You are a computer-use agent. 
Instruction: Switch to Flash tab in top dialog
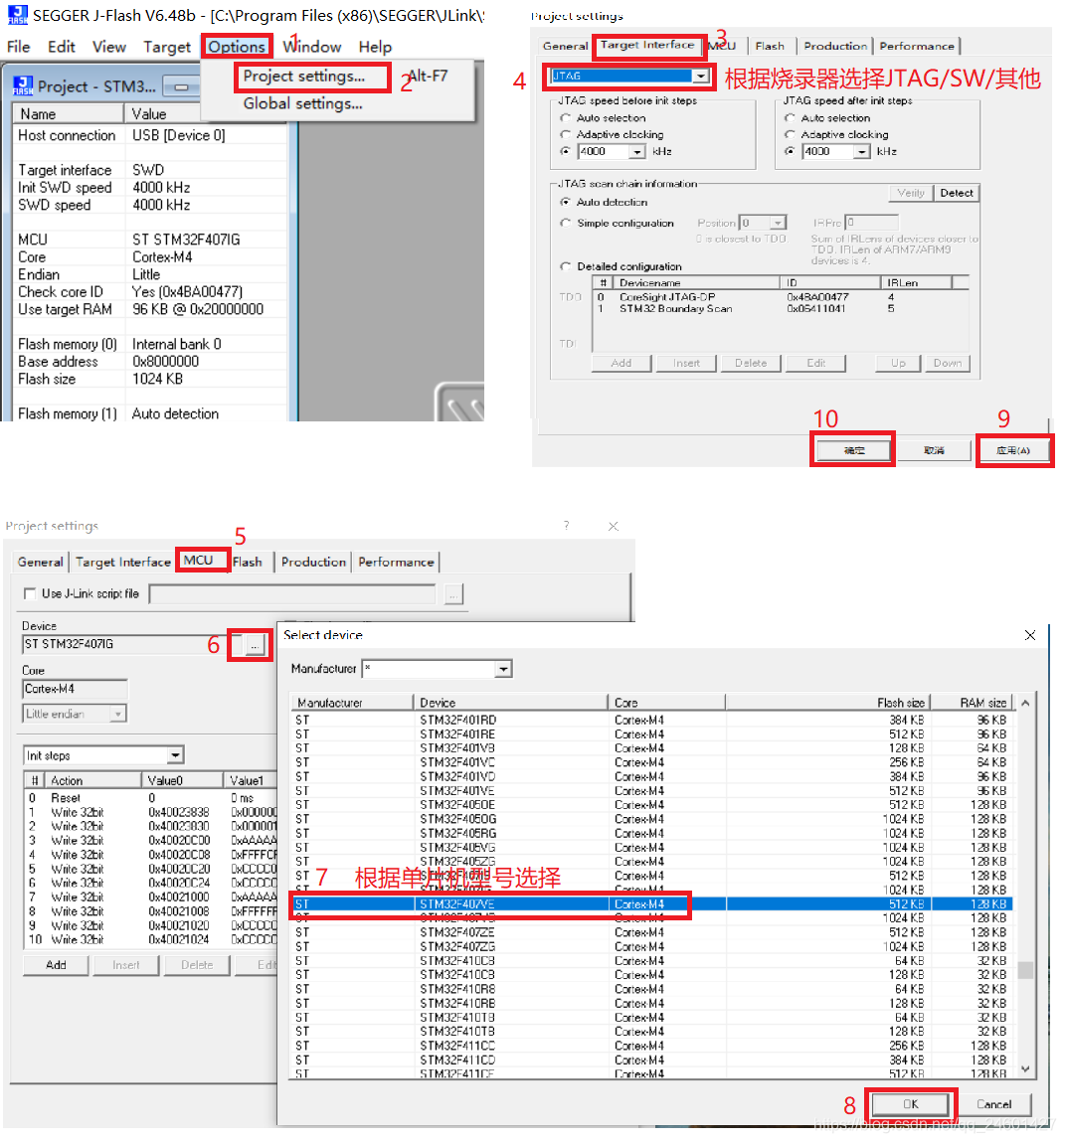[x=770, y=46]
